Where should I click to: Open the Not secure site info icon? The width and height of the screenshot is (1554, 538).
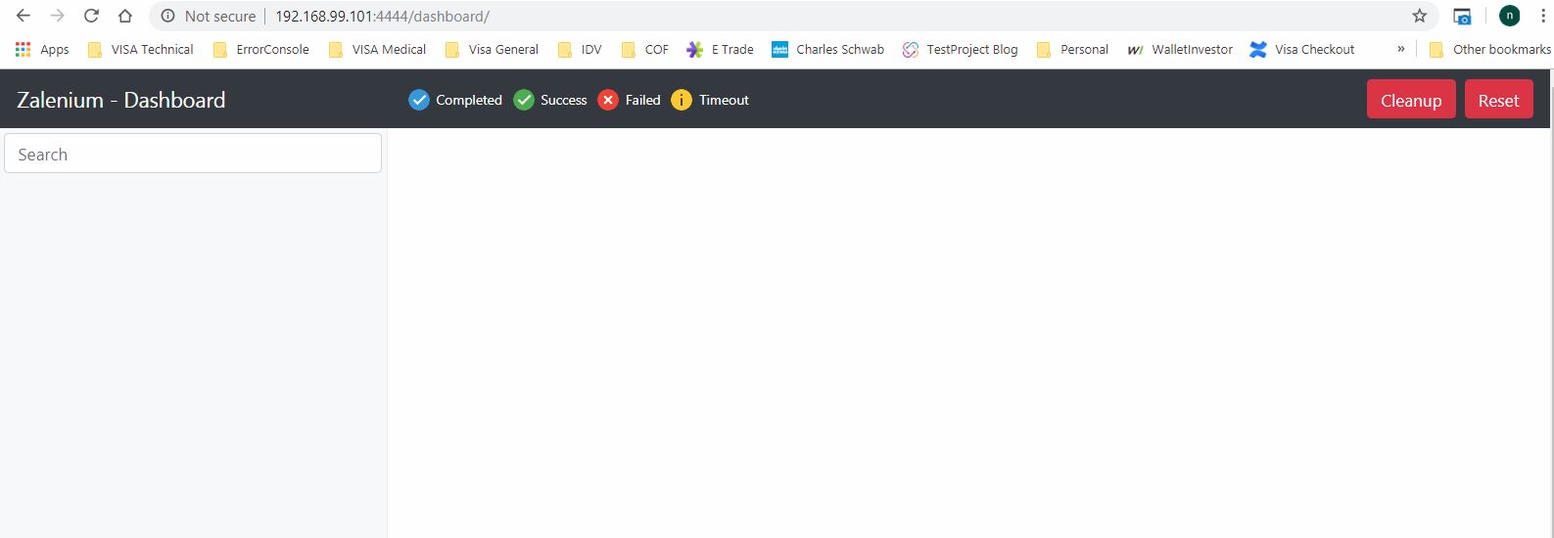point(167,16)
